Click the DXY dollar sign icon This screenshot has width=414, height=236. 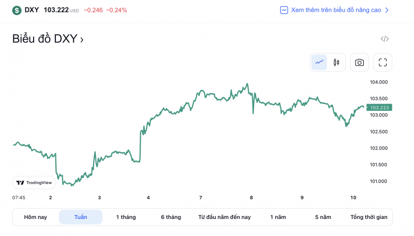17,10
